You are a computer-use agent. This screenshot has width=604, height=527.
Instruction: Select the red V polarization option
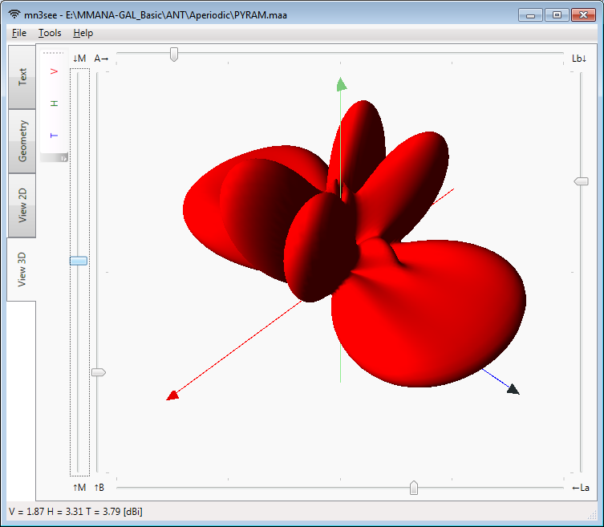(x=54, y=71)
